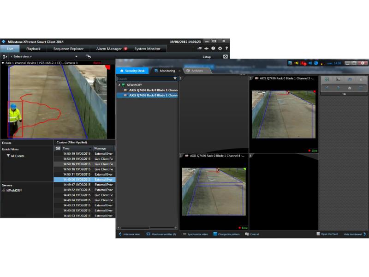Click the Setup button in Smart Client
The height and width of the screenshot is (277, 369).
click(207, 57)
